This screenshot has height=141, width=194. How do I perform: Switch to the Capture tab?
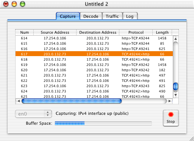68,16
